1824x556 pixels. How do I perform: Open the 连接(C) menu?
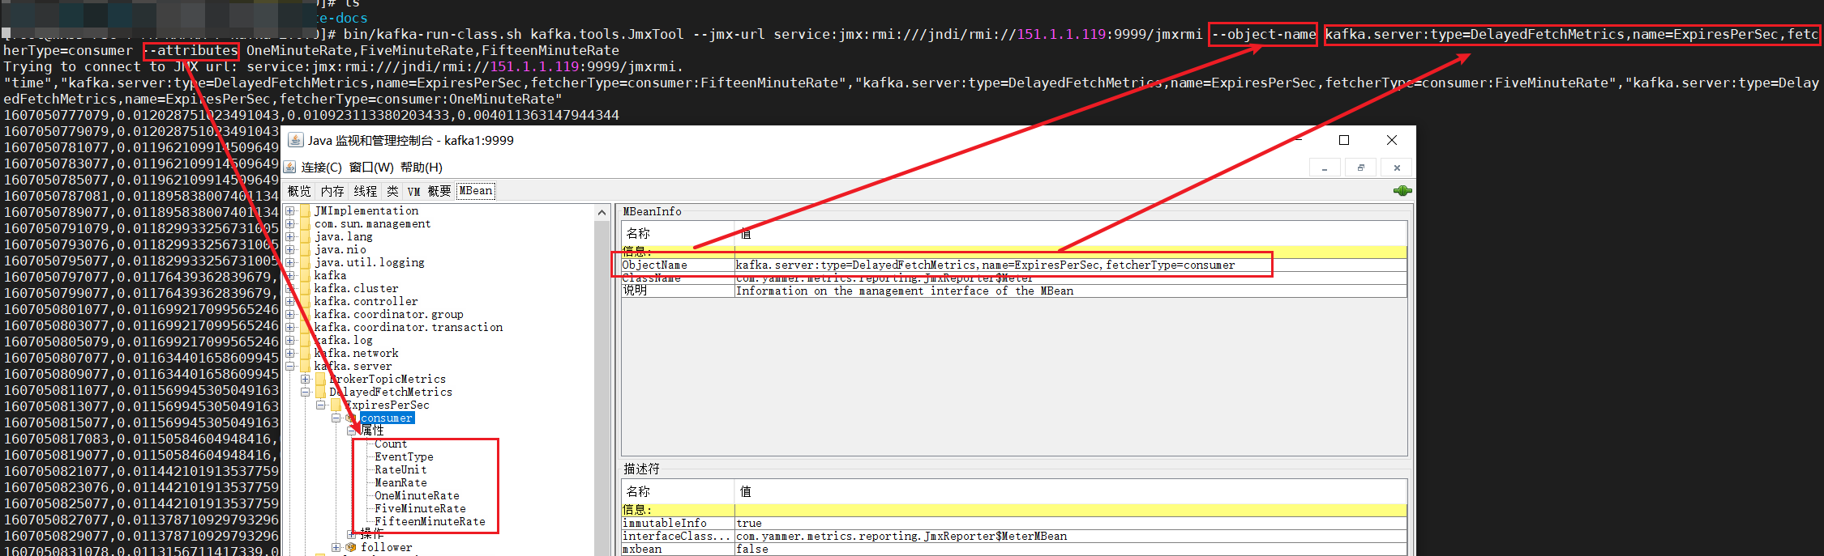click(321, 168)
